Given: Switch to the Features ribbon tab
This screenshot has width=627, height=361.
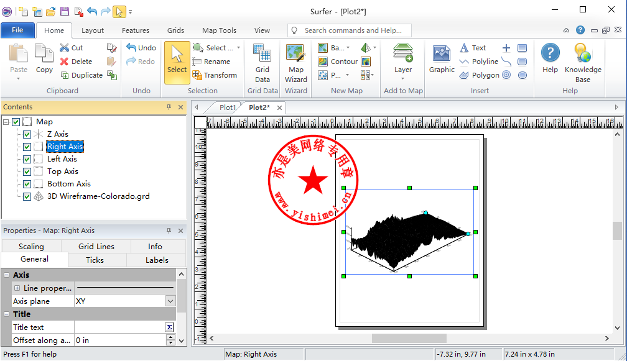Looking at the screenshot, I should 136,30.
